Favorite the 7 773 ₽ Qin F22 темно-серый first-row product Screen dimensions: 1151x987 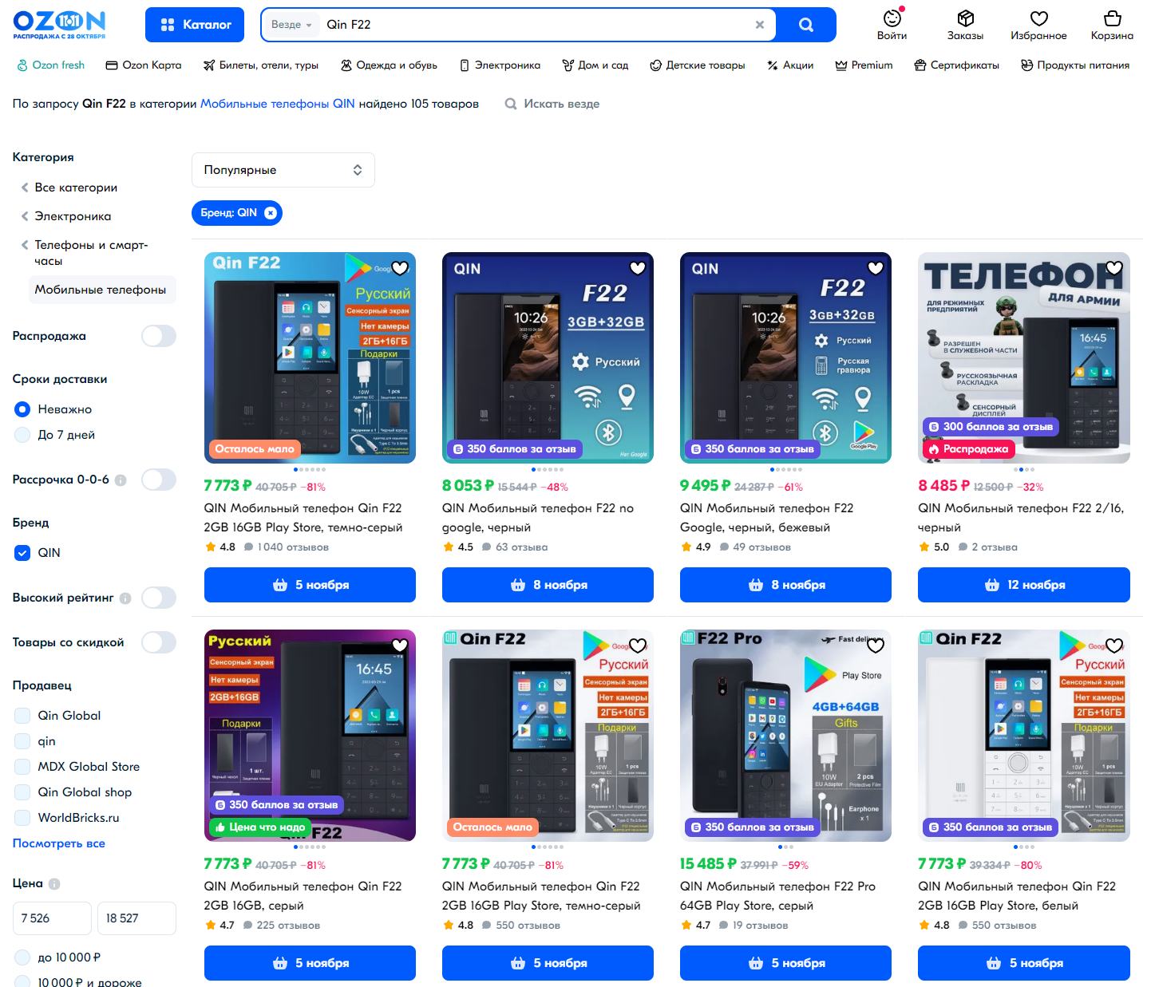[x=400, y=268]
